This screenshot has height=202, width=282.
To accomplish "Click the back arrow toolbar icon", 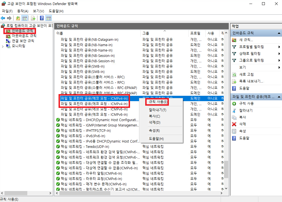I will coord(3,18).
